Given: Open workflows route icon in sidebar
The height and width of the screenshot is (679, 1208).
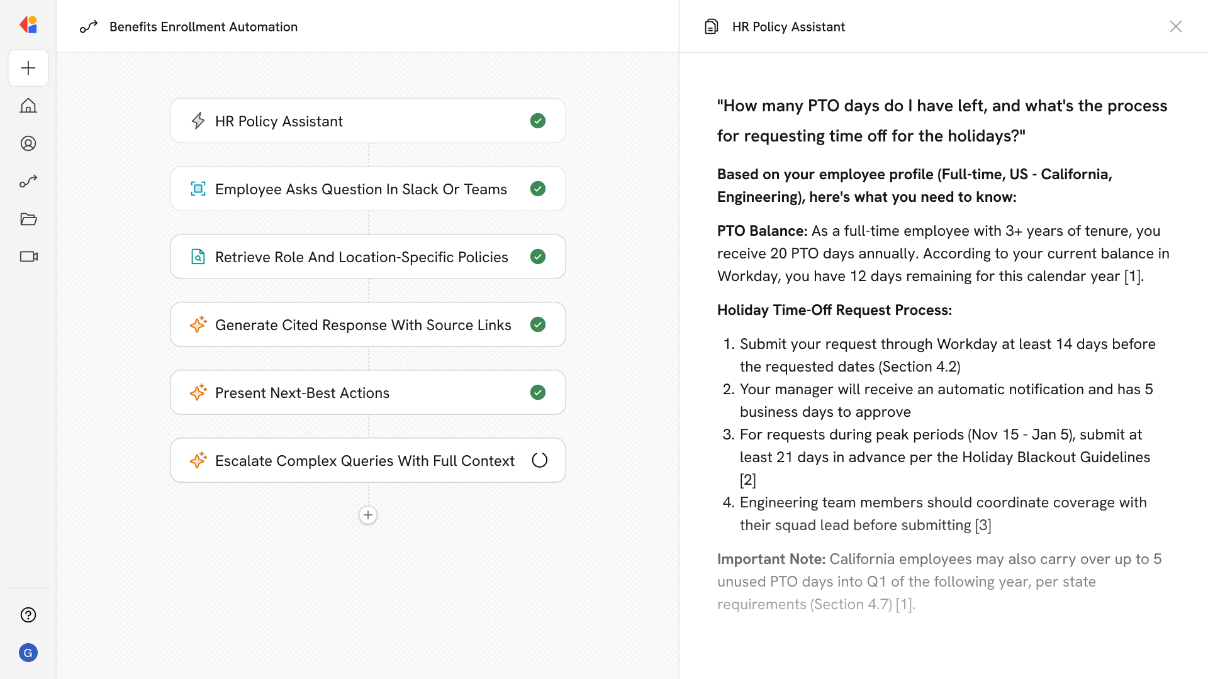Looking at the screenshot, I should pos(28,181).
